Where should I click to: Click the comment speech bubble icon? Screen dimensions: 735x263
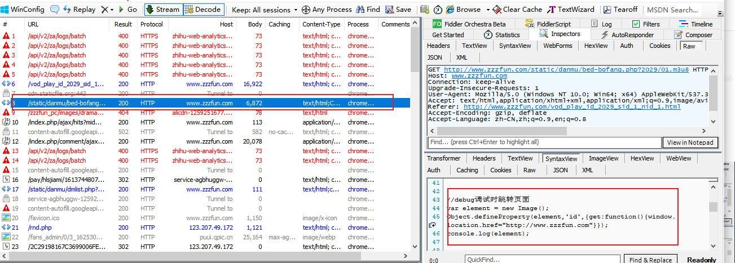point(55,10)
